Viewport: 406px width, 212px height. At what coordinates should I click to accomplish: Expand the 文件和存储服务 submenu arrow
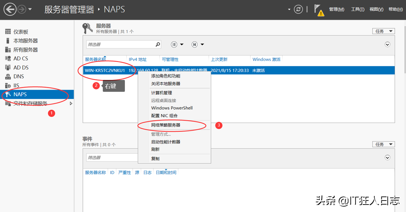click(71, 103)
